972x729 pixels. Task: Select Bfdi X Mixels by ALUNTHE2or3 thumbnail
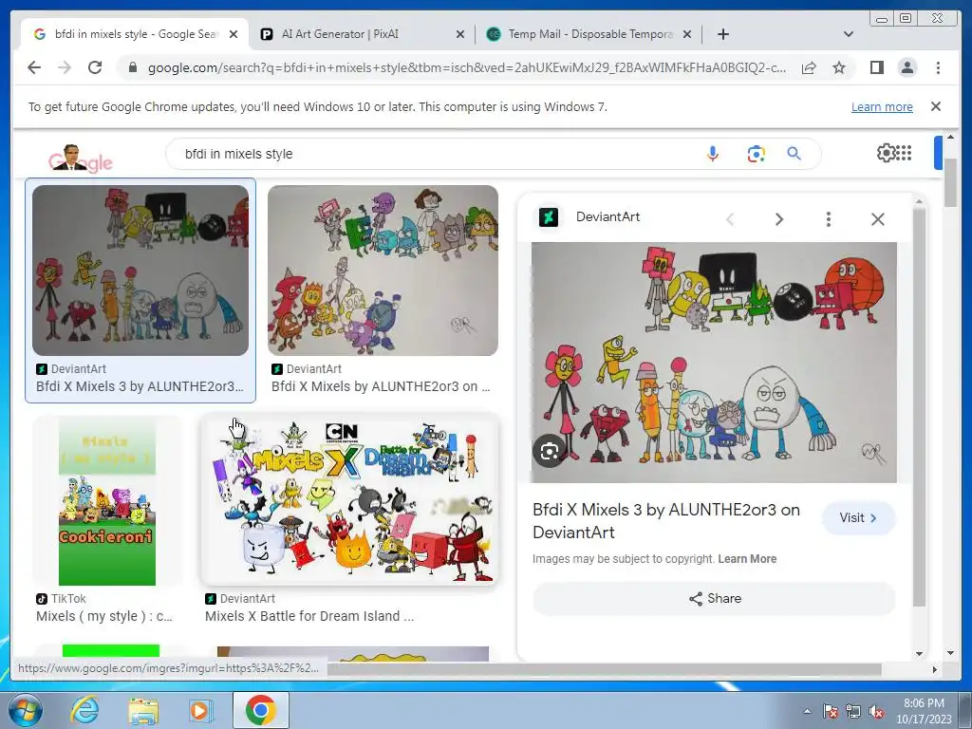[x=383, y=271]
